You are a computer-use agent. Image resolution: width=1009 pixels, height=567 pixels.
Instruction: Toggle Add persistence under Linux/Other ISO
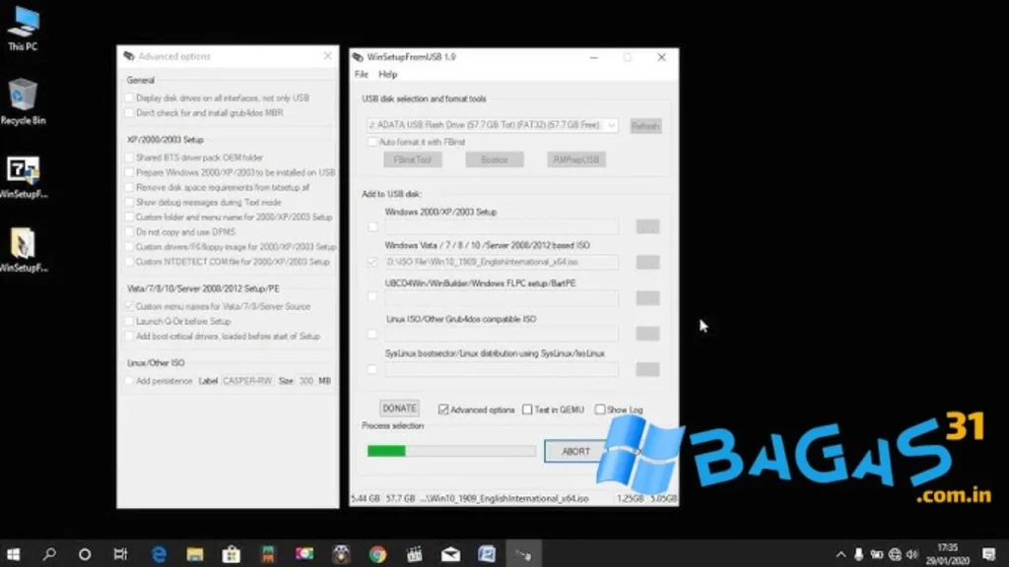[129, 381]
